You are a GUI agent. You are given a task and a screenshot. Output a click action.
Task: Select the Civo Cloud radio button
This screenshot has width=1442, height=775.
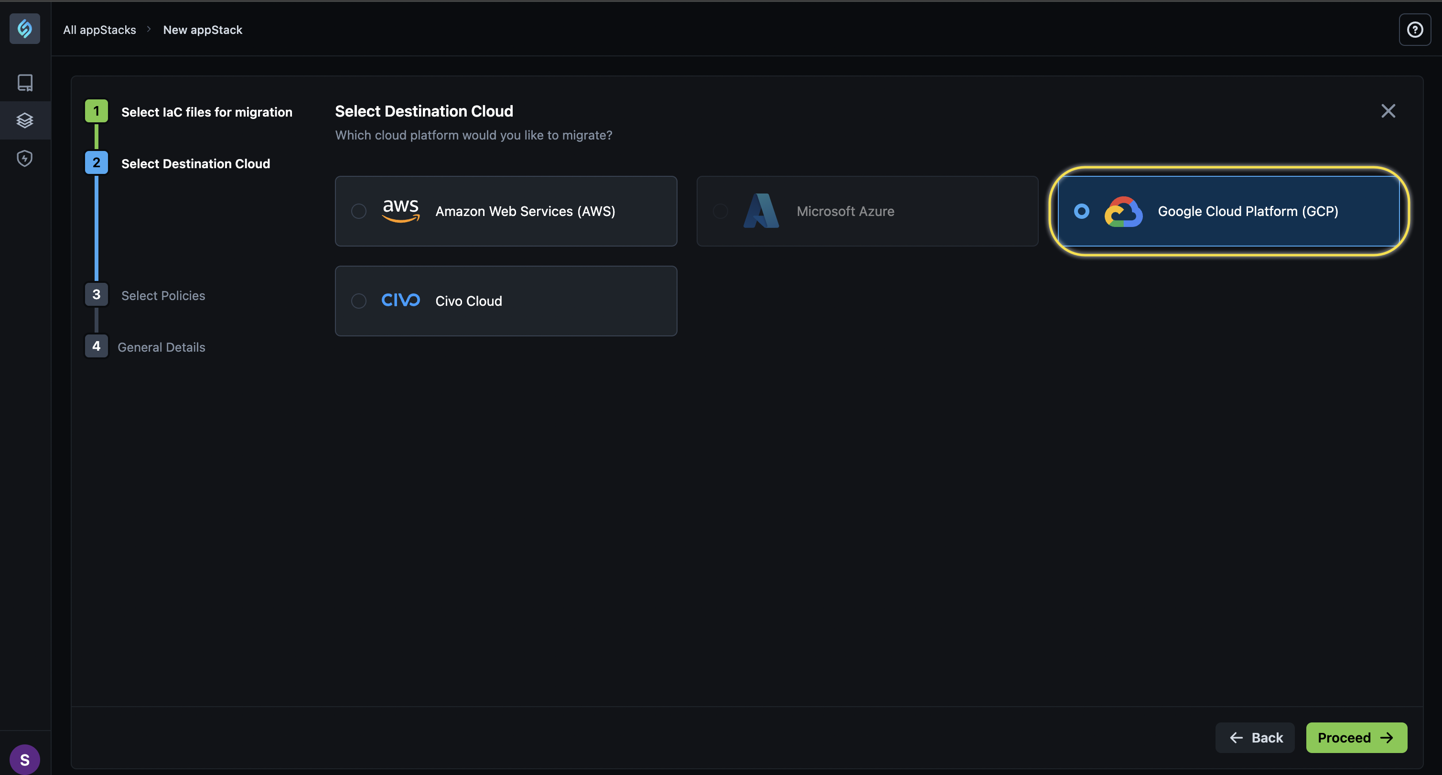358,301
